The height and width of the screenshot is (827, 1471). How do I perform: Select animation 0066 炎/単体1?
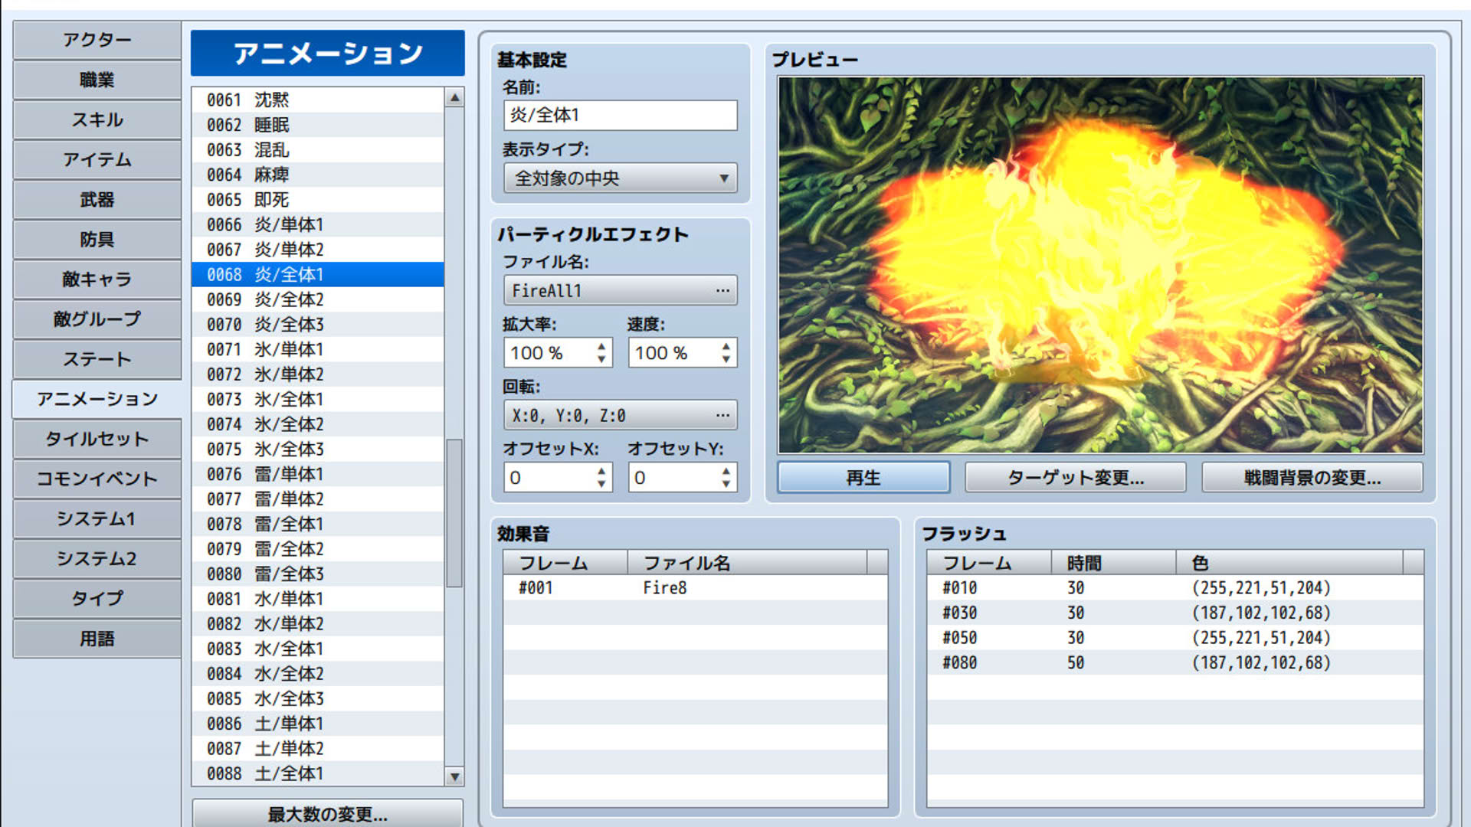[318, 224]
